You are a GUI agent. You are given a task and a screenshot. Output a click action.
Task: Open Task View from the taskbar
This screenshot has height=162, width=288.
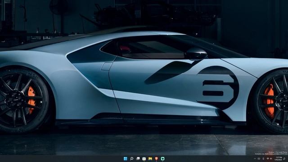pyautogui.click(x=138, y=158)
